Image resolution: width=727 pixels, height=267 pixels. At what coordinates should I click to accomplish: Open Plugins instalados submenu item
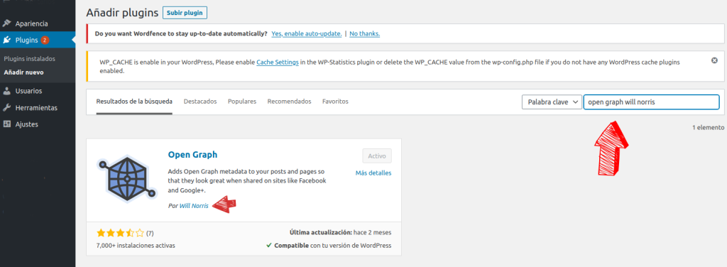30,59
